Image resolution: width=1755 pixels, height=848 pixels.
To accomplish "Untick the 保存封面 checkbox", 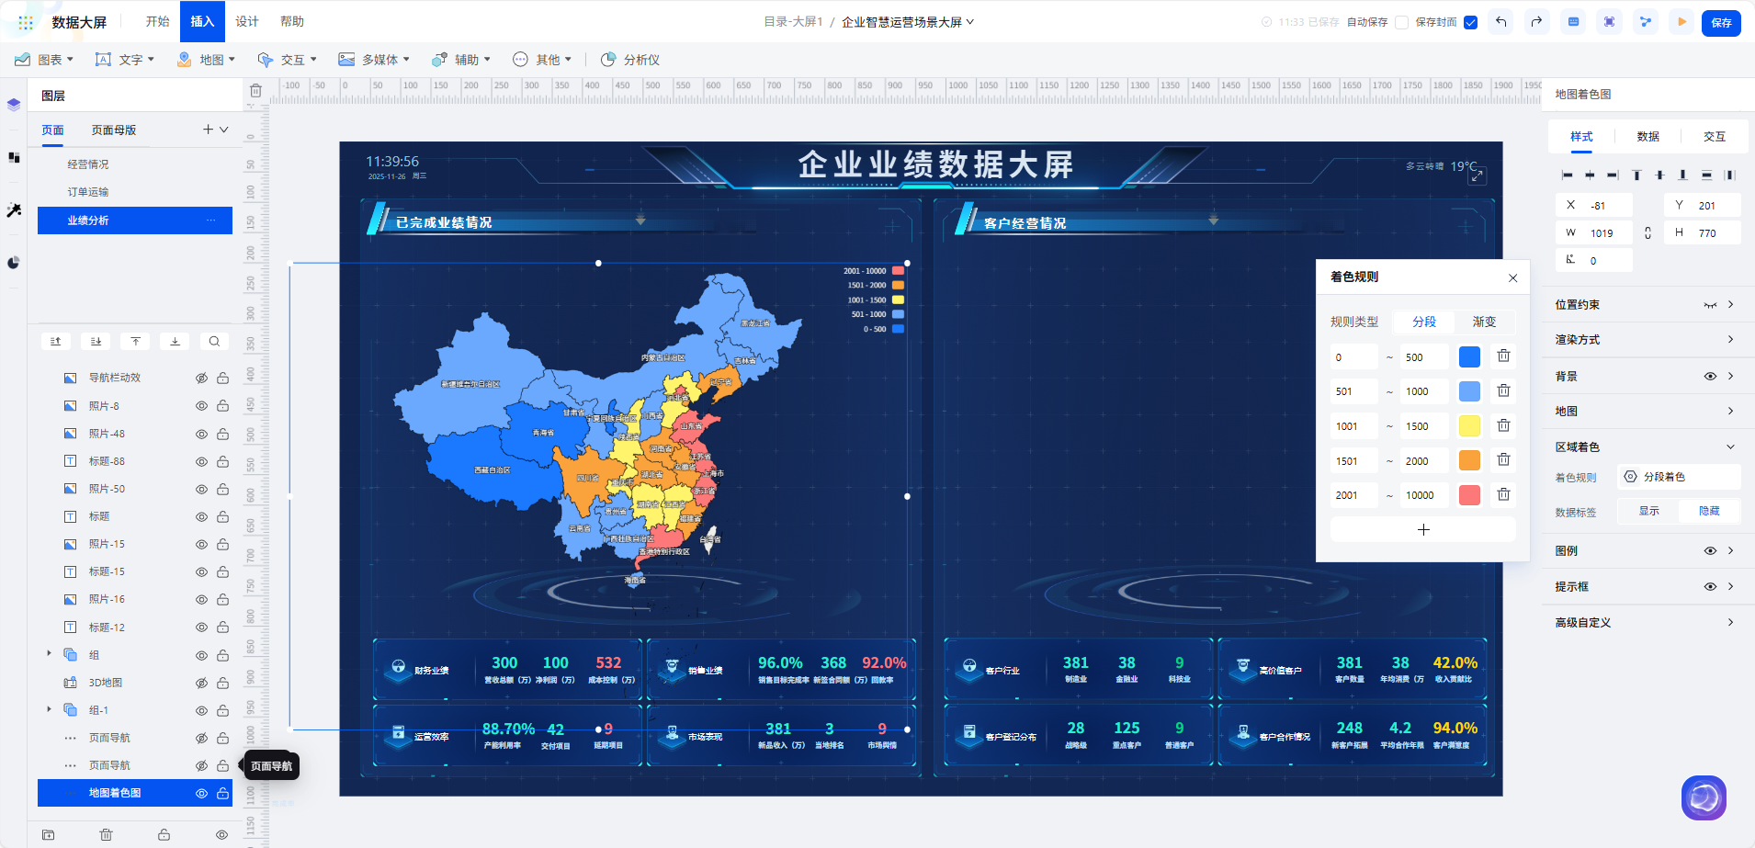I will coord(1470,22).
